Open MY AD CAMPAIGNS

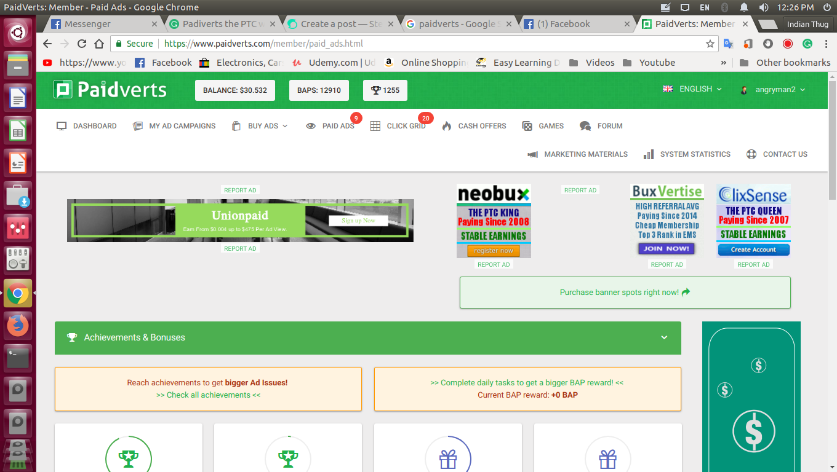tap(174, 126)
